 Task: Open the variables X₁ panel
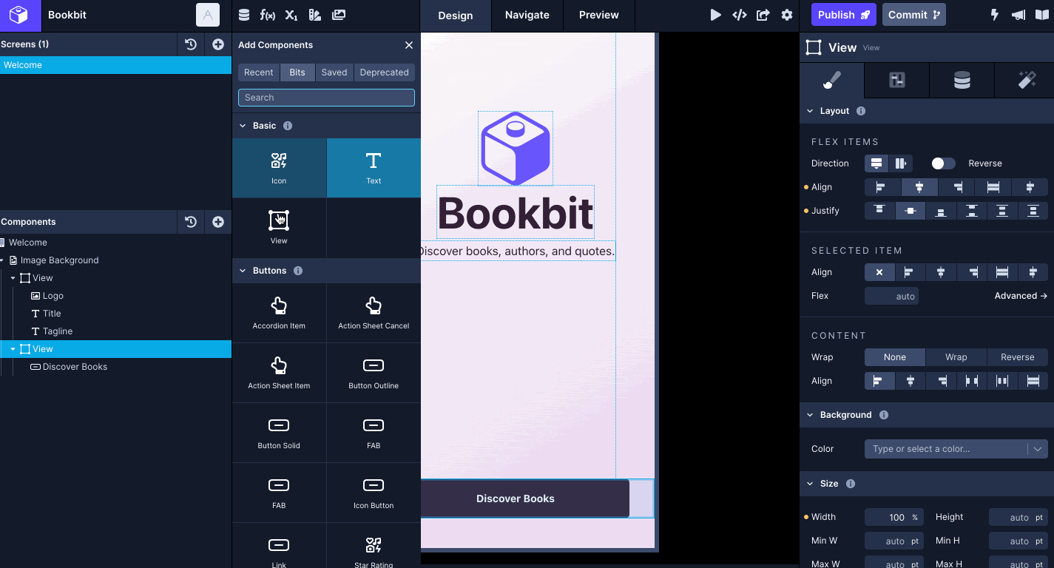click(290, 15)
